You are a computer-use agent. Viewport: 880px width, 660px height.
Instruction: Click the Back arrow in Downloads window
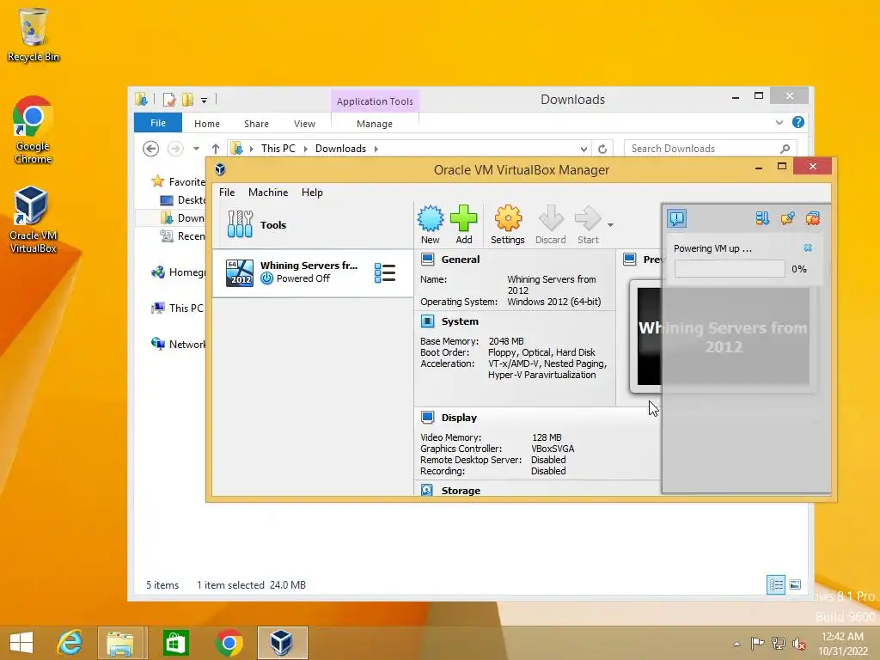pyautogui.click(x=150, y=149)
